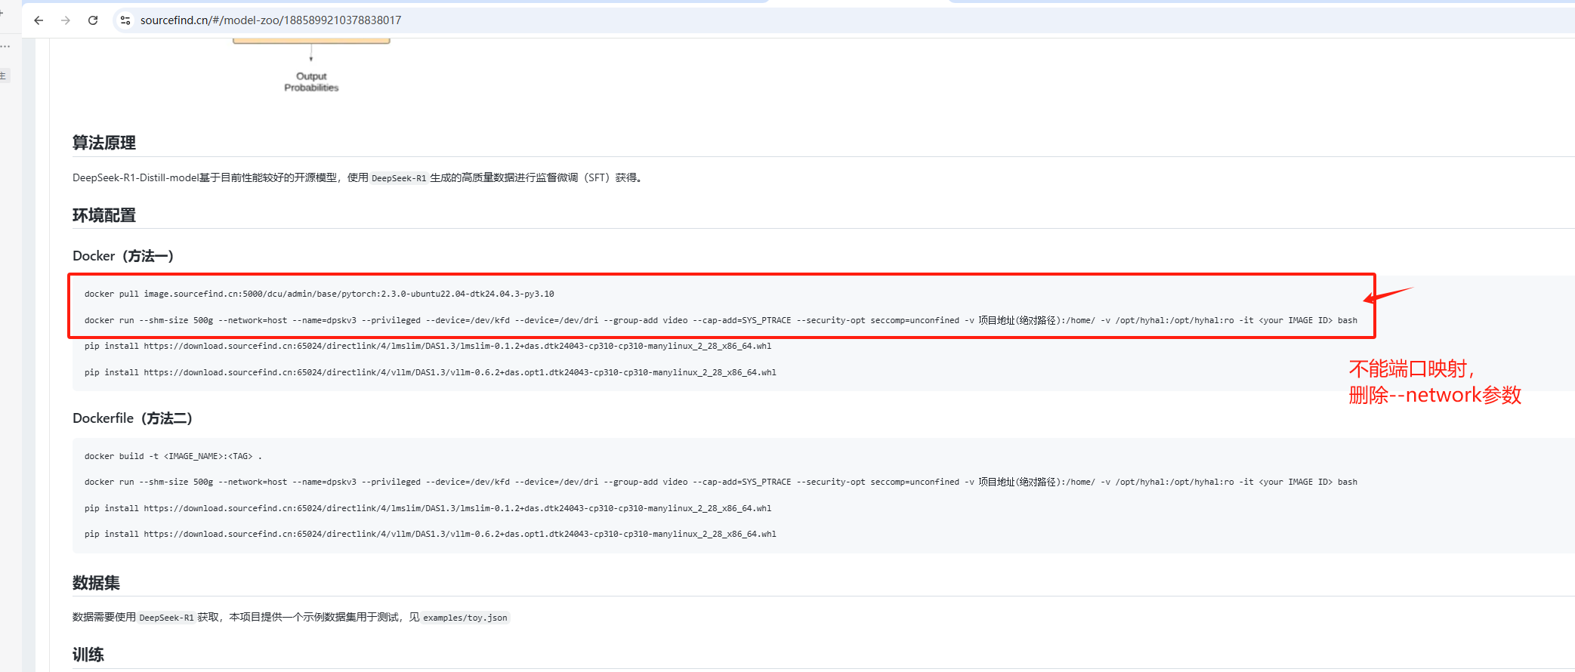This screenshot has height=672, width=1575.
Task: Open the site information icon beside the URL
Action: coord(125,20)
